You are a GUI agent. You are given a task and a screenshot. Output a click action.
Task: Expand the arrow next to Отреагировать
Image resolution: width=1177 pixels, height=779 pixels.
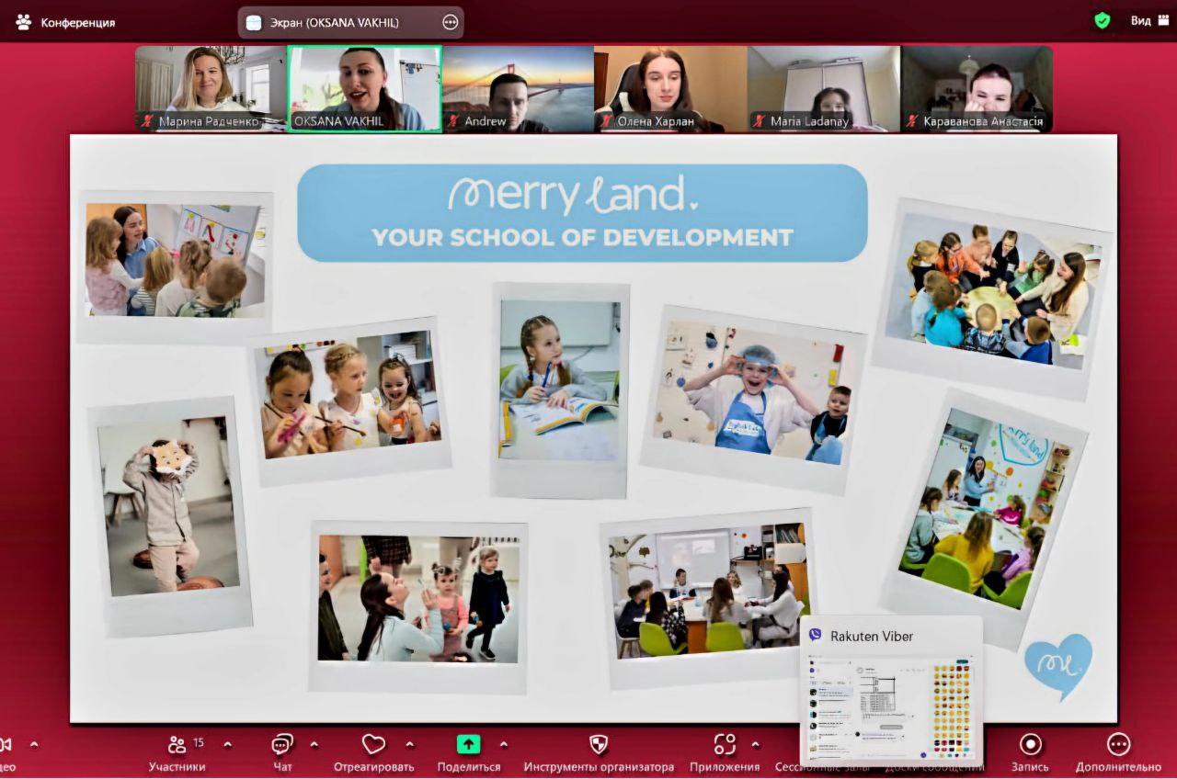[x=410, y=744]
